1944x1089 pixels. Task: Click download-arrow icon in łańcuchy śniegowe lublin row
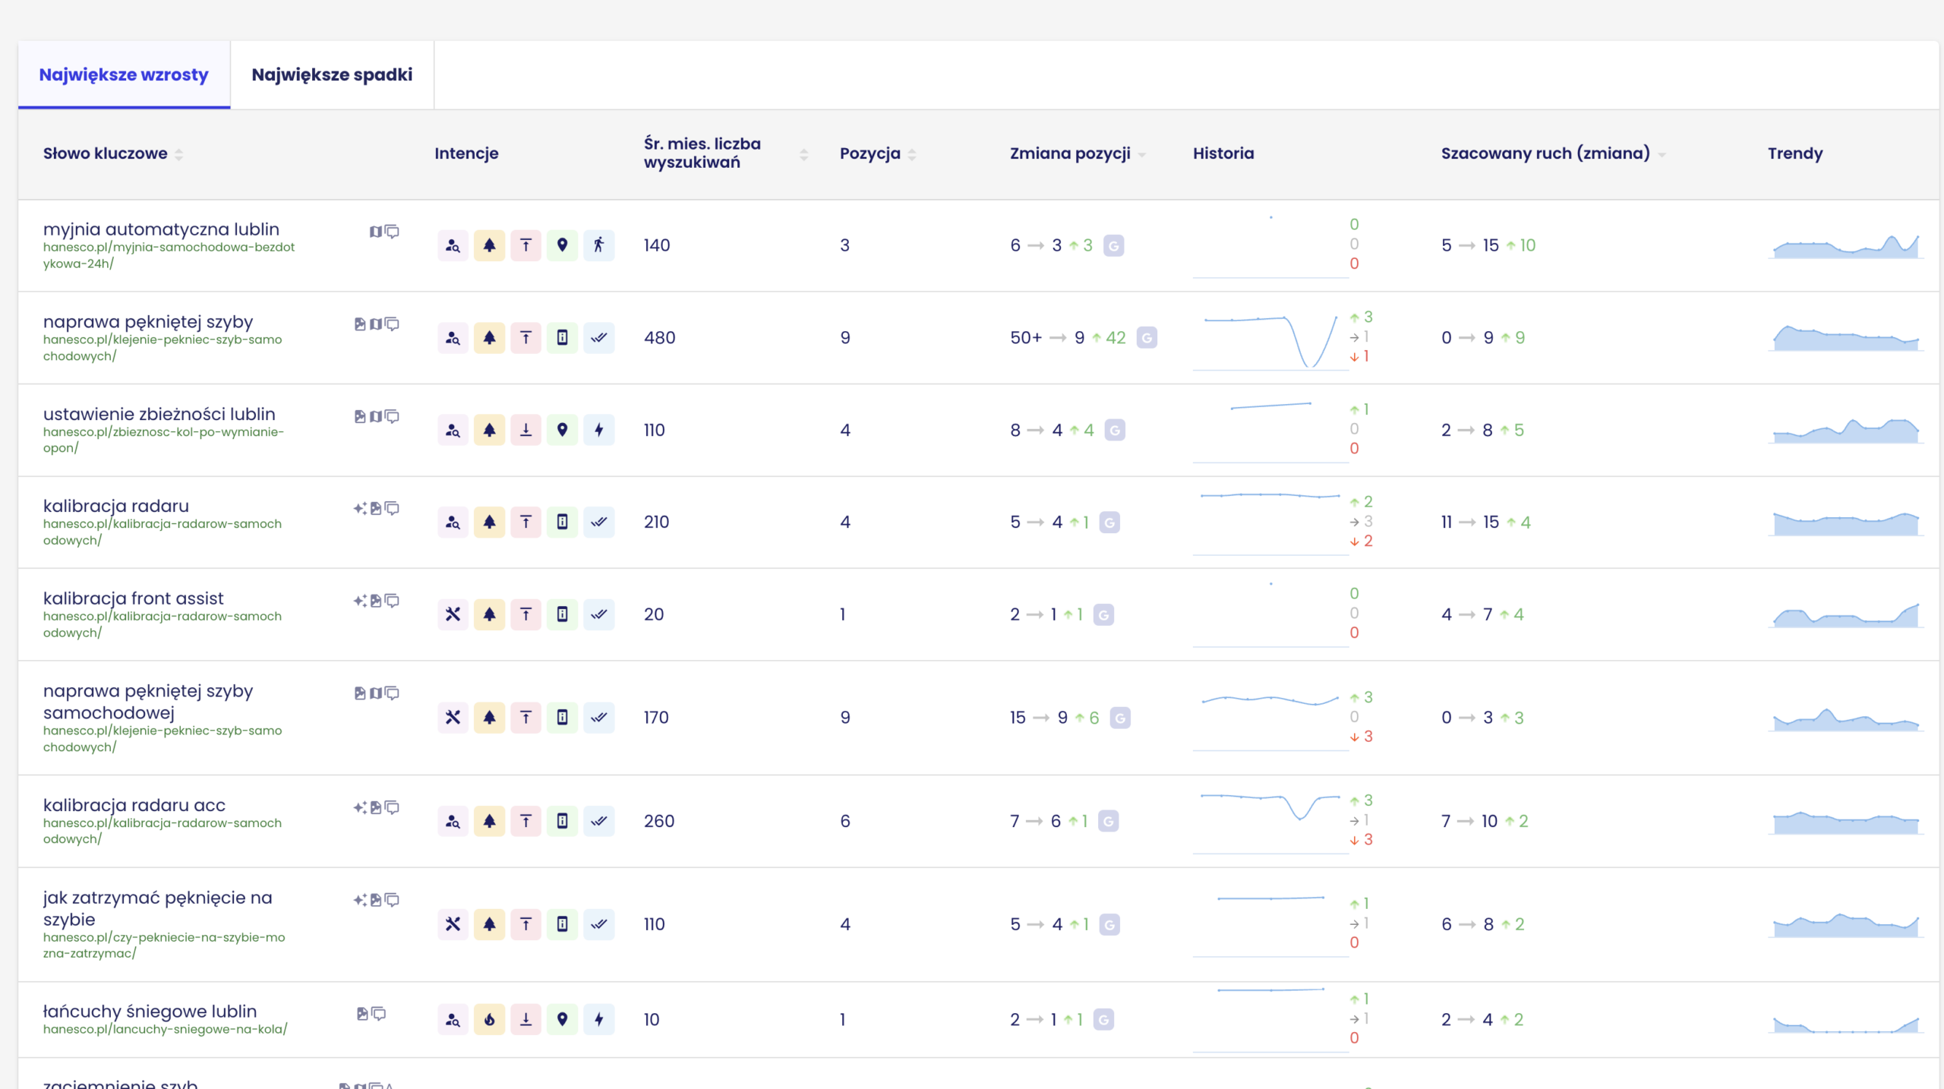(x=525, y=1019)
